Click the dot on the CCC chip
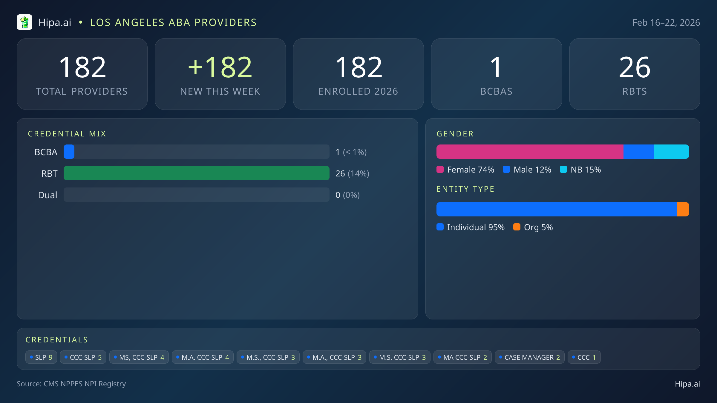This screenshot has width=717, height=403. click(574, 357)
